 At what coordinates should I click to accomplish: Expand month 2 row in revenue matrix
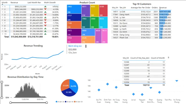coord(3,9)
